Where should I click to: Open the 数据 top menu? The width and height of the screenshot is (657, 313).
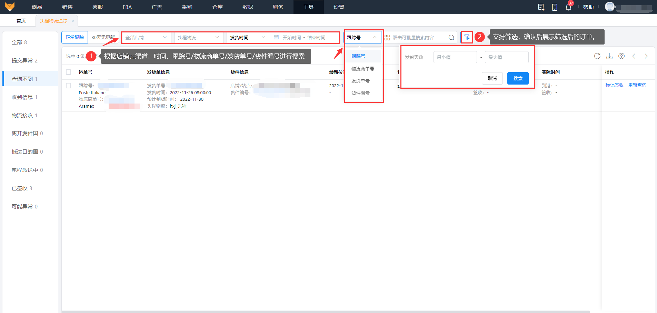click(248, 7)
